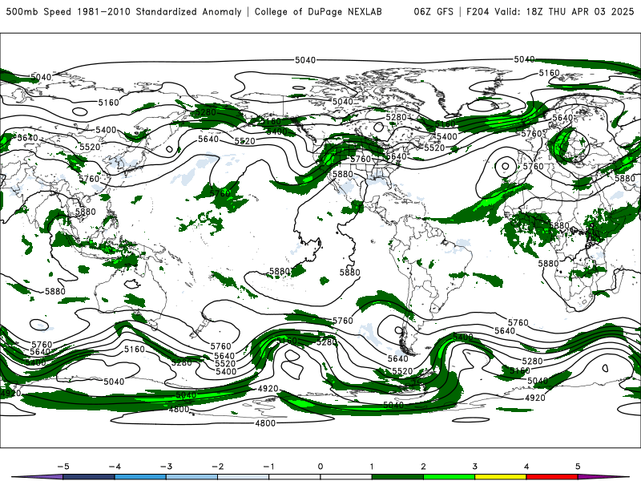
Task: Click the 5640 contour label over Scandinavia
Action: 562,118
